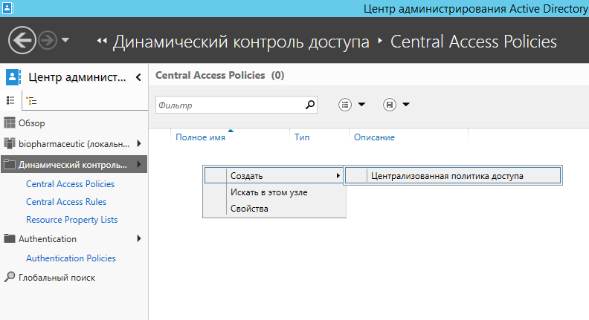This screenshot has height=320, width=589.
Task: Click 'Динамический контроль доступа' in breadcrumb
Action: 241,42
